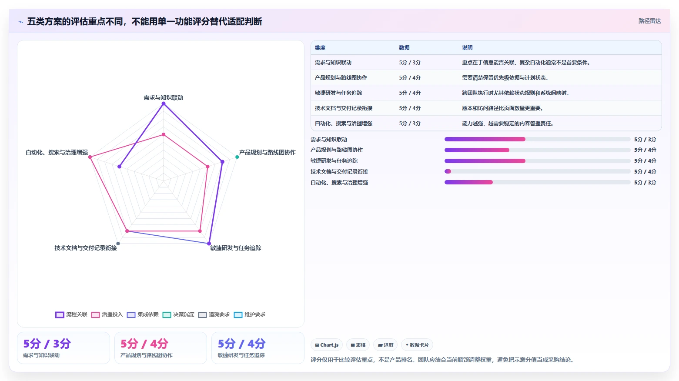Click the footer note starting 评分仅用于比较评估重点
This screenshot has height=381, width=679.
(x=442, y=360)
